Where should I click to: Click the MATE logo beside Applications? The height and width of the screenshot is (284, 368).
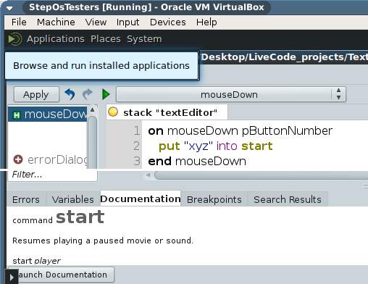tap(15, 39)
